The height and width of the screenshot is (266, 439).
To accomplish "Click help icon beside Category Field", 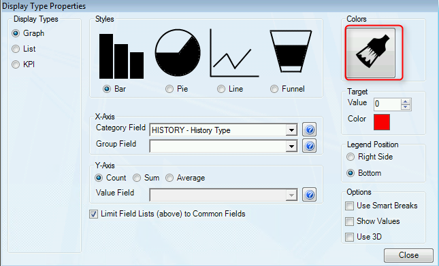I will click(310, 130).
